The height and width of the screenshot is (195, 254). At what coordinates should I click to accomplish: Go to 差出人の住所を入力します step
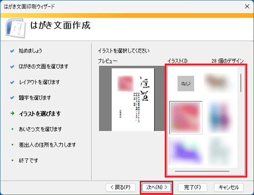click(x=47, y=145)
